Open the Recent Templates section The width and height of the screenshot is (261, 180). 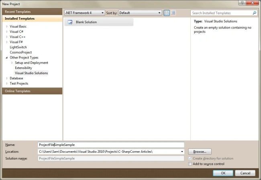point(32,12)
